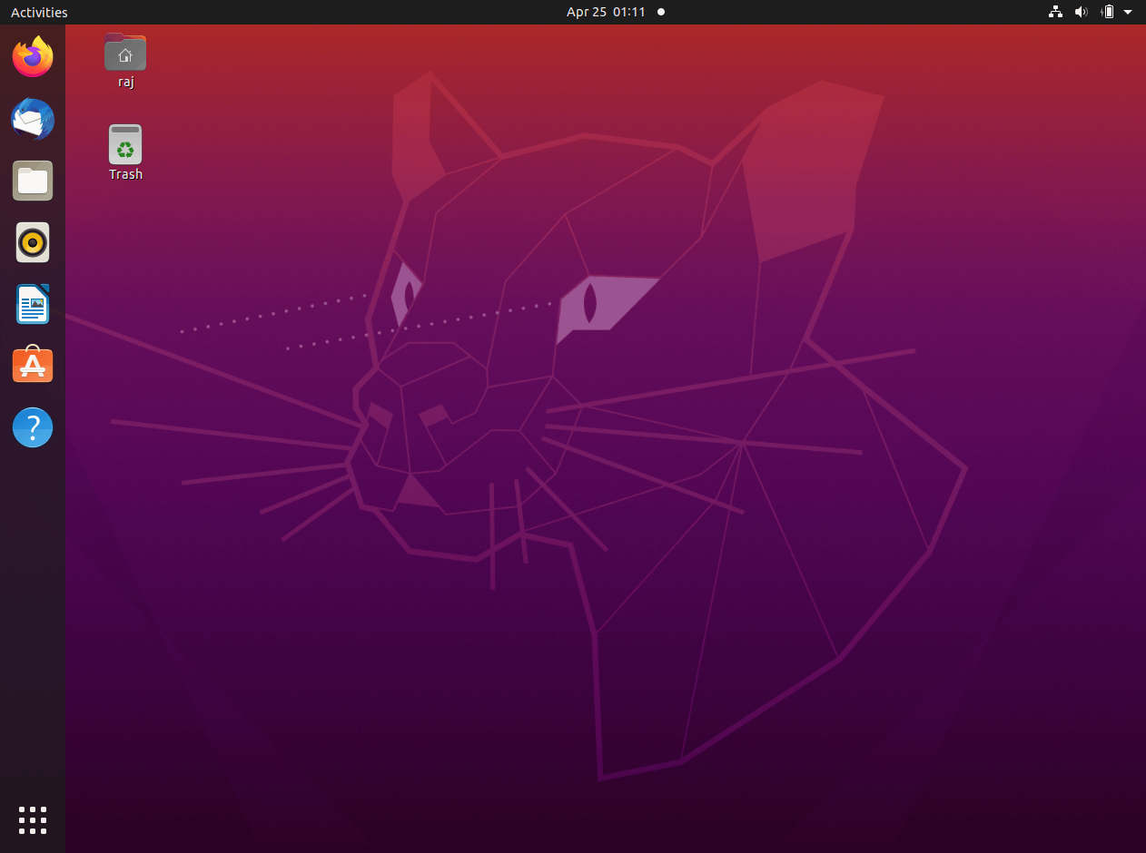Open Ubuntu Software store

pyautogui.click(x=33, y=365)
